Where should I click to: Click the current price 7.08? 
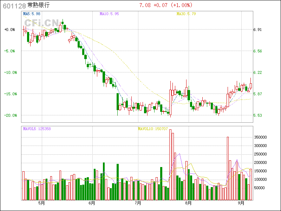[x=145, y=5]
